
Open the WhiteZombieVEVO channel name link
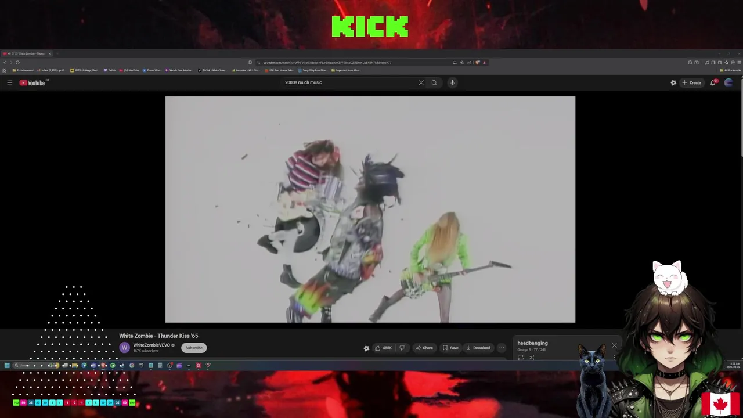(x=152, y=345)
